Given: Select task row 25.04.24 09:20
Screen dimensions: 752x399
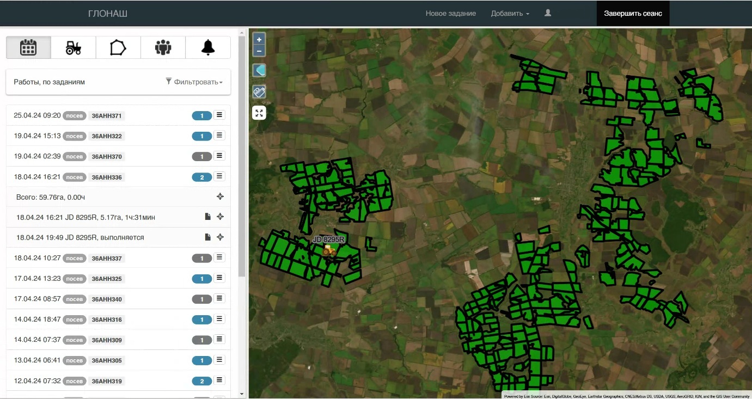Looking at the screenshot, I should pyautogui.click(x=118, y=115).
